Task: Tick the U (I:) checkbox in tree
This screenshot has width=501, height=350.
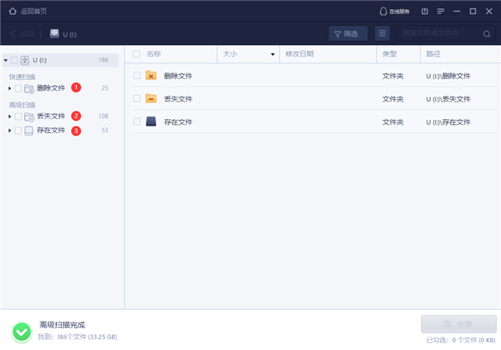Action: point(14,60)
